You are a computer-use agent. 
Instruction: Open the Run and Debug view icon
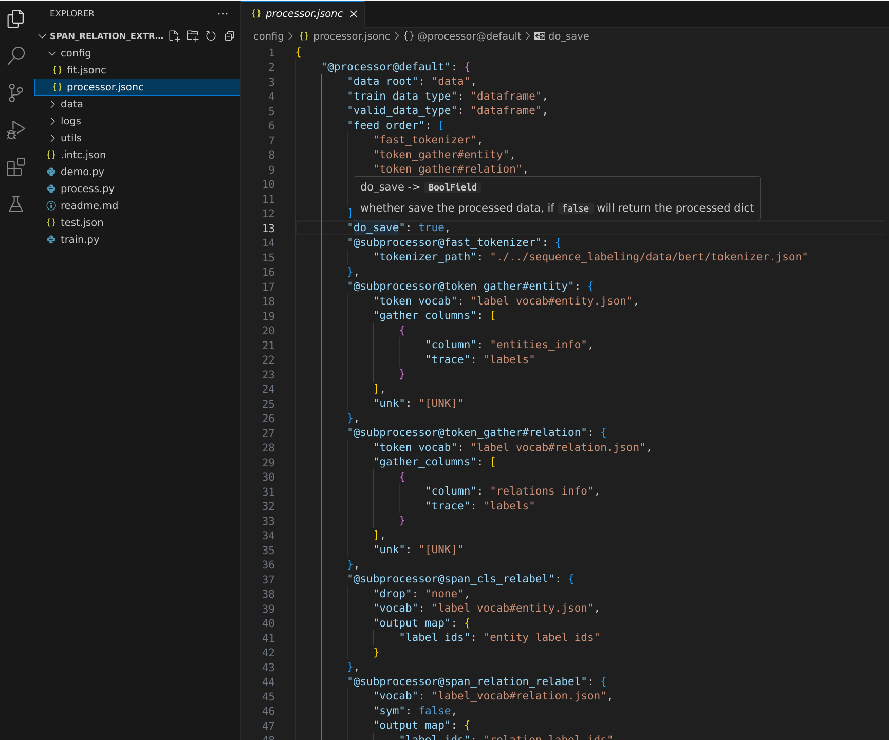pyautogui.click(x=16, y=130)
